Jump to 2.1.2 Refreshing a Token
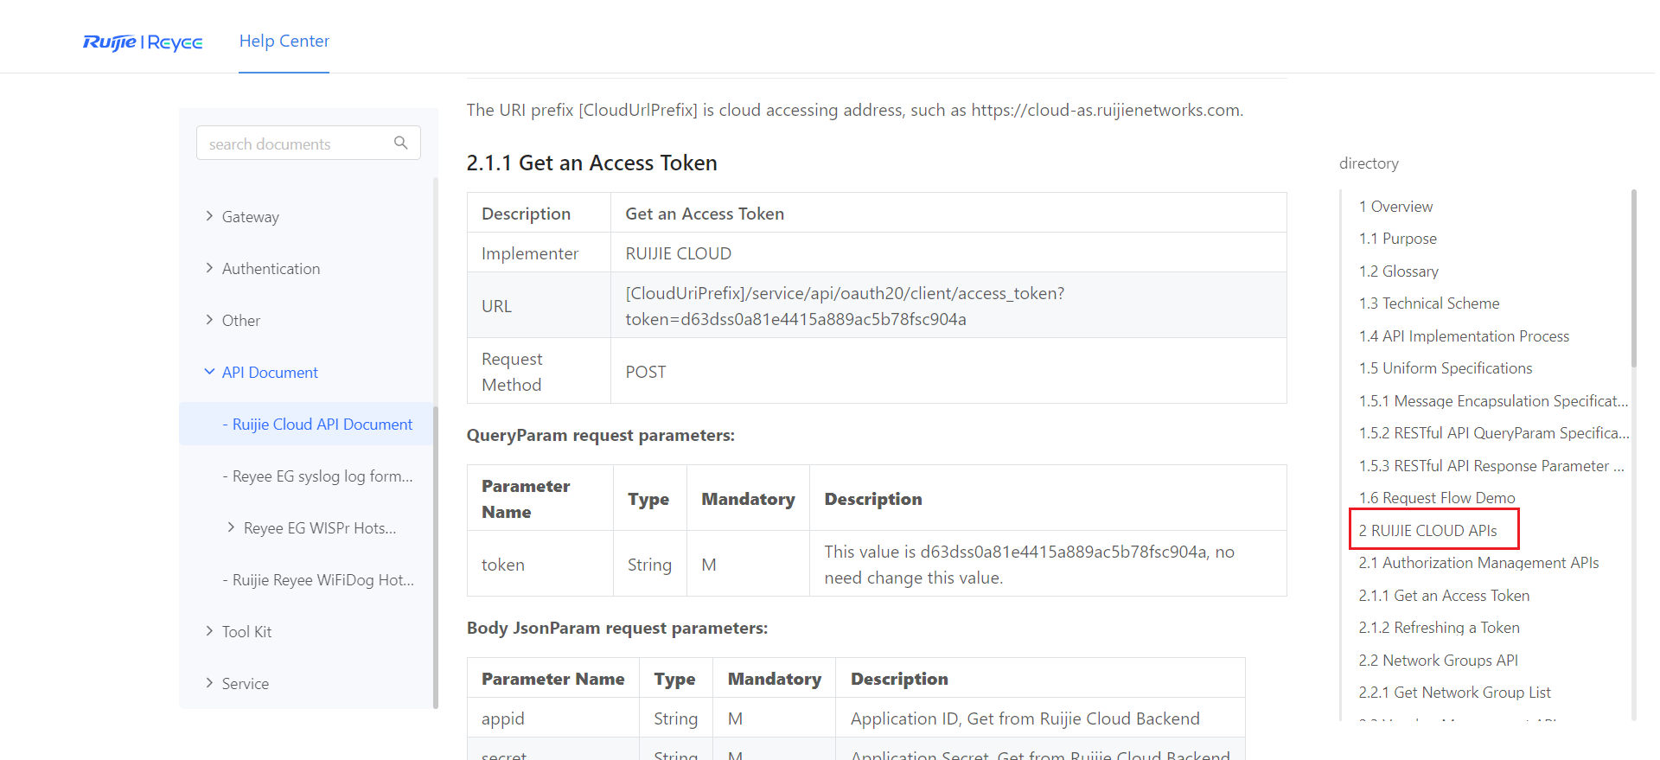This screenshot has height=760, width=1660. pos(1439,628)
